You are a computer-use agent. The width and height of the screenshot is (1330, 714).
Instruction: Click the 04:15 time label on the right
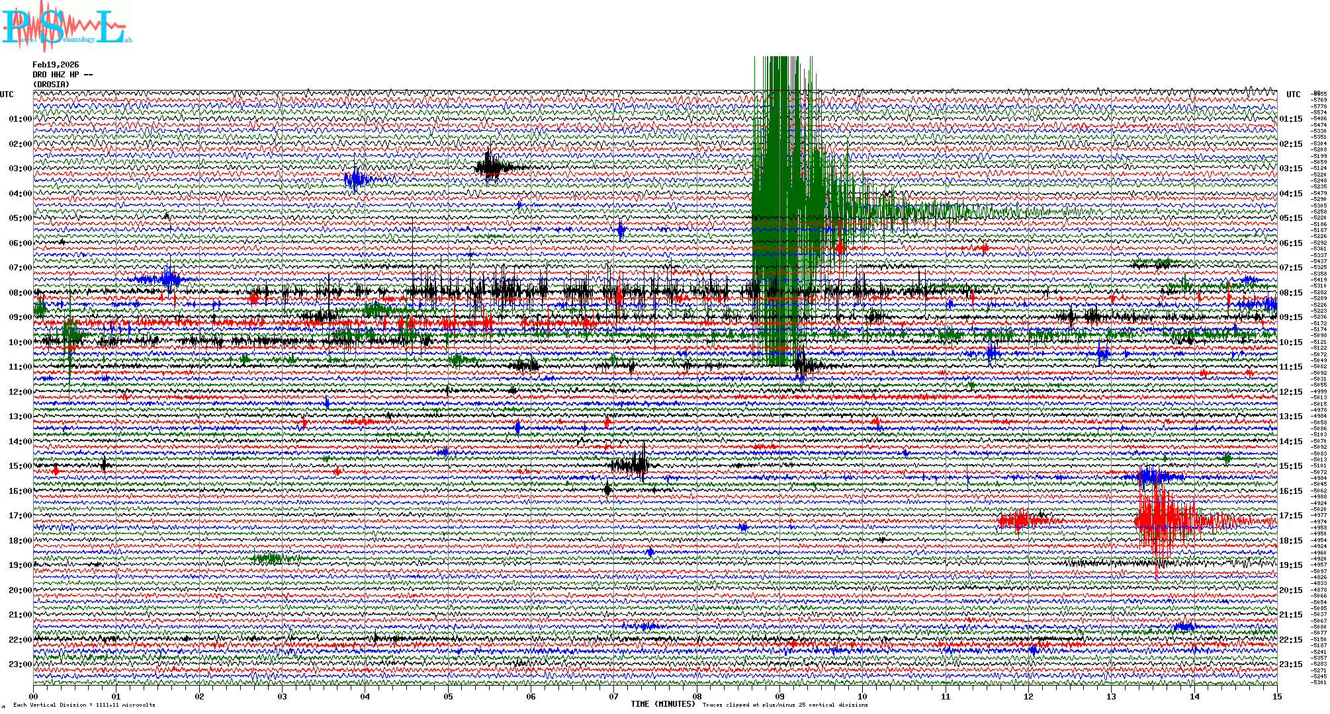pyautogui.click(x=1290, y=194)
